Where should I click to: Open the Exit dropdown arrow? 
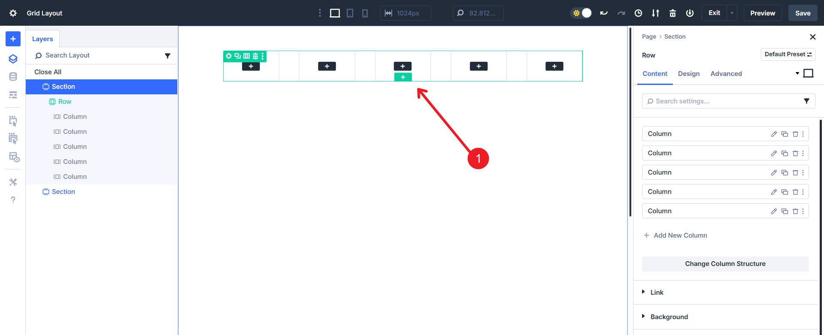pyautogui.click(x=732, y=13)
